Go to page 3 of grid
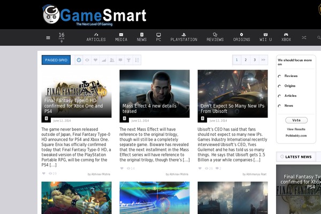 255,60
